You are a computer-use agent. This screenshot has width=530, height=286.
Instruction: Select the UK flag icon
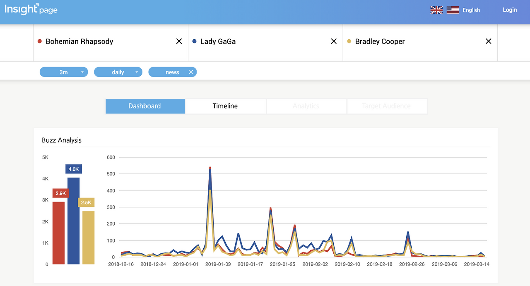(436, 10)
